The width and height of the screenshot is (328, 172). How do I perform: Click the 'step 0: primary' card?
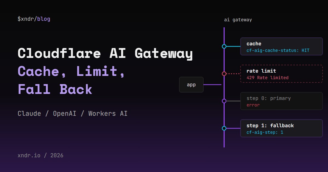point(282,101)
